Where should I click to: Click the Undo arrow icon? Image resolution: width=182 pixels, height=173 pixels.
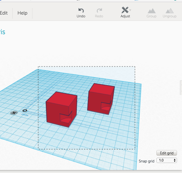coord(81,10)
